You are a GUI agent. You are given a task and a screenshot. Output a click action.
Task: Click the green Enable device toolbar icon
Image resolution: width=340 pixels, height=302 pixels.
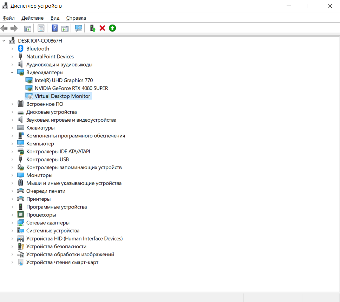[112, 28]
